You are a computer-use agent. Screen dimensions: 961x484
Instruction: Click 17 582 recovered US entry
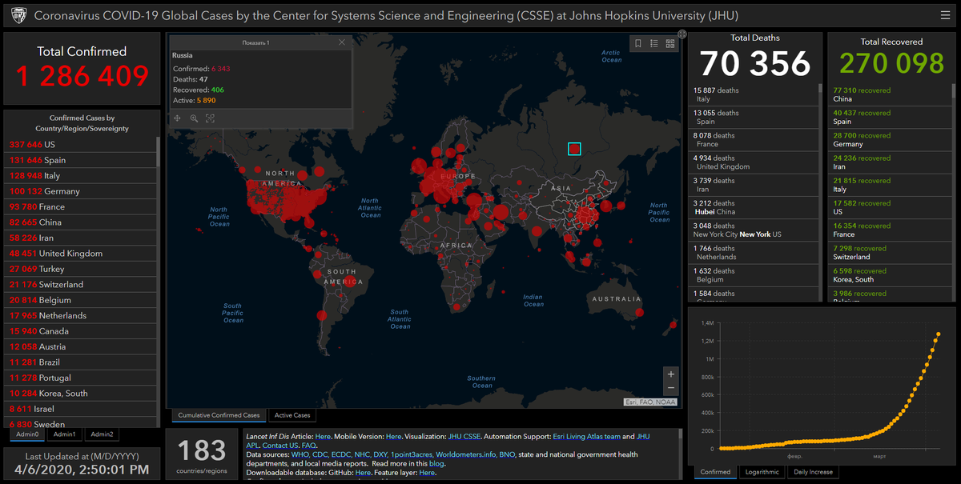click(891, 207)
